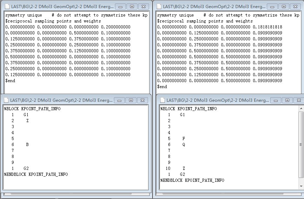Click row '0.0000000000 0.3750000000 0.5000000000 0.0909090909'
304x199 pixels.
coord(219,63)
